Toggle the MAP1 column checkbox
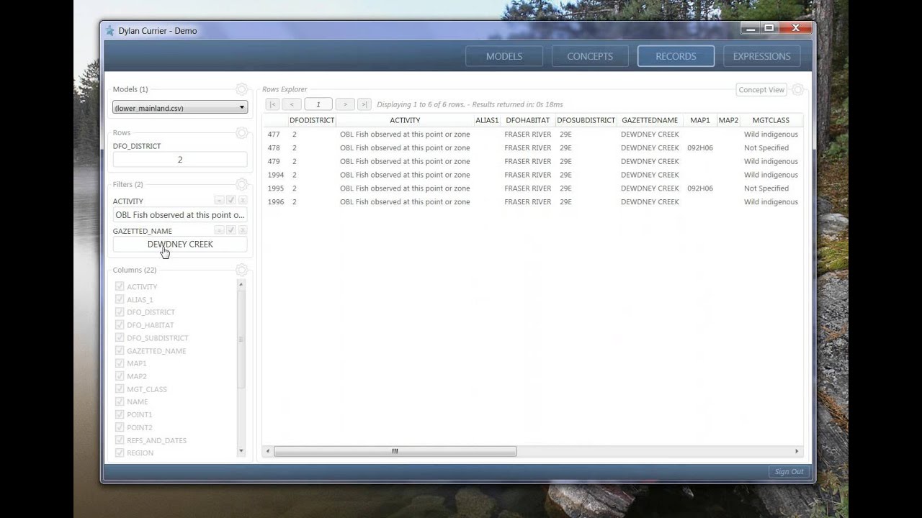This screenshot has height=518, width=922. (120, 363)
